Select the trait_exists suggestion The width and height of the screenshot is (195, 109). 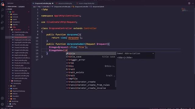tap(91, 72)
